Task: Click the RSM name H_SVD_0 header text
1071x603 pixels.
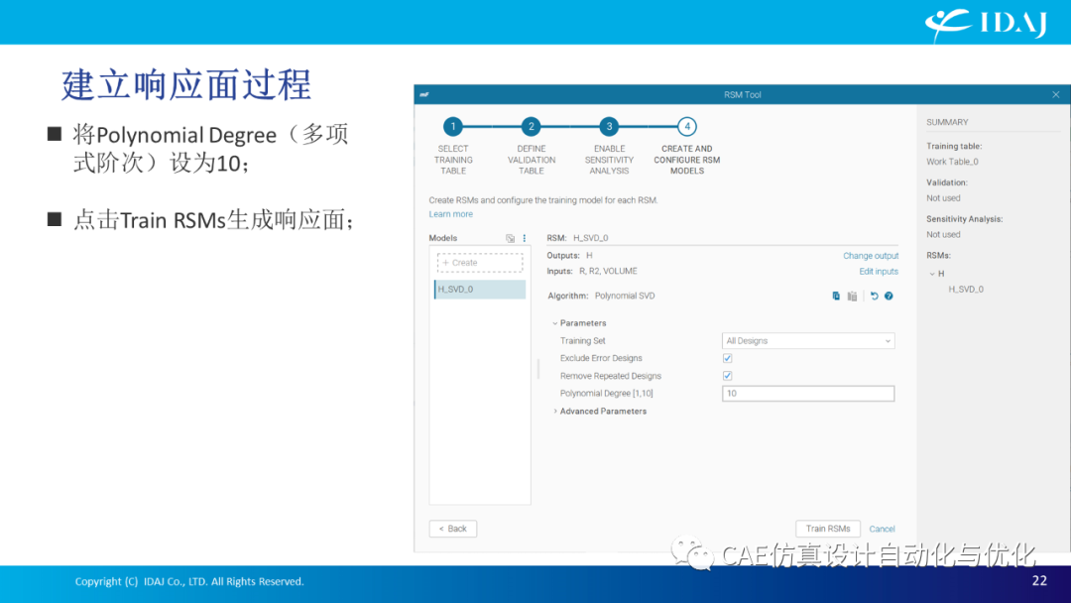Action: (x=591, y=238)
